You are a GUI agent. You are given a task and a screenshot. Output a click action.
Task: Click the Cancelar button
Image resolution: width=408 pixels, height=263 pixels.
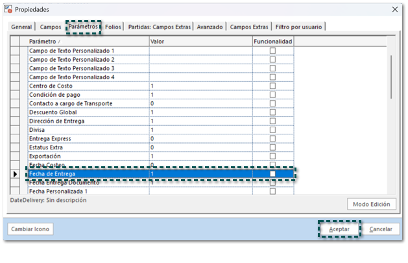pos(381,229)
